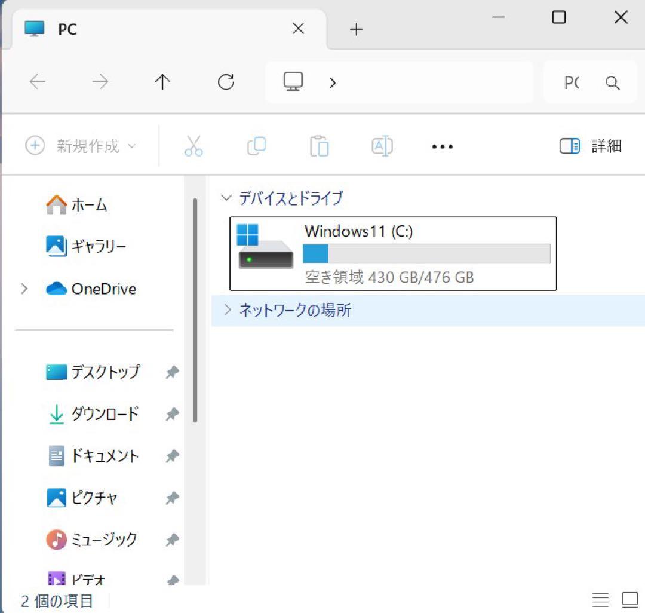Switch to details view in the status bar

(x=600, y=599)
